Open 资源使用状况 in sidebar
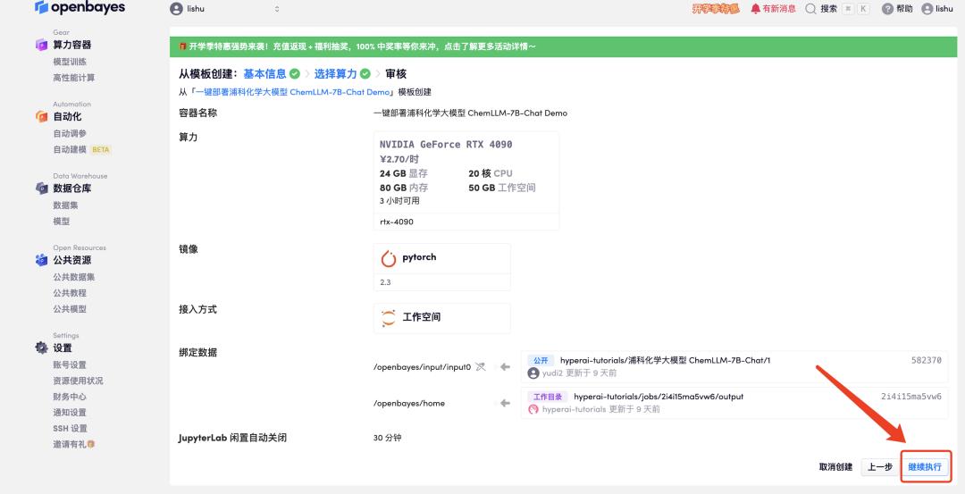Viewport: 965px width, 494px height. [78, 381]
